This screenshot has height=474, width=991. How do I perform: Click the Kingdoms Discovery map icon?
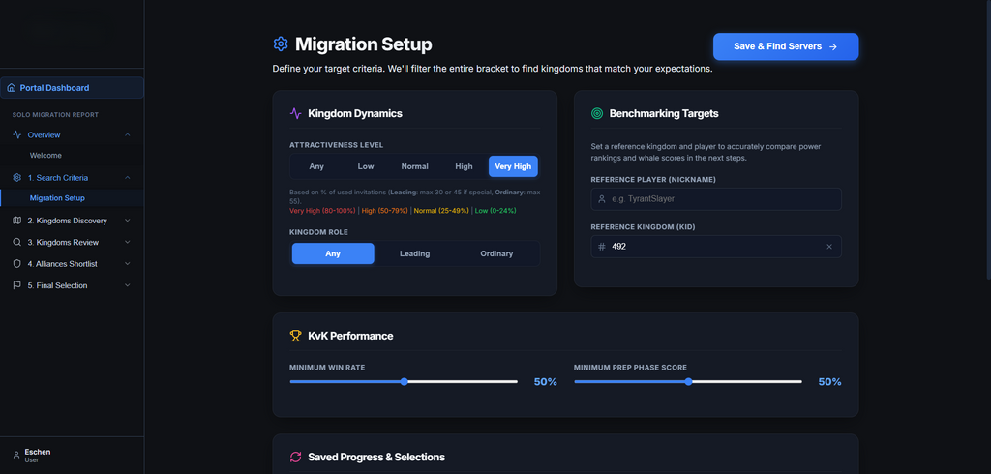(17, 221)
